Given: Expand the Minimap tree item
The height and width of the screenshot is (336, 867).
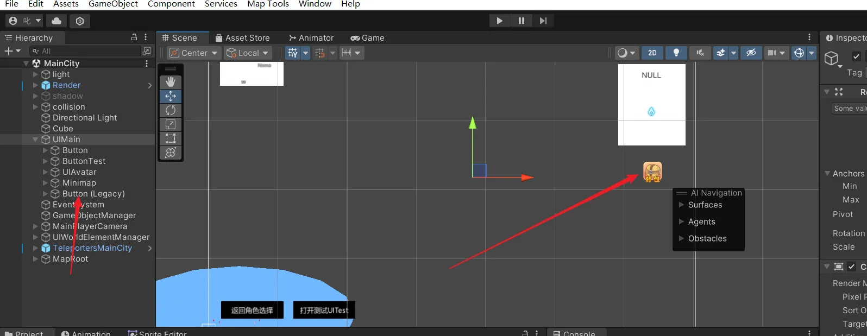Looking at the screenshot, I should (x=46, y=183).
